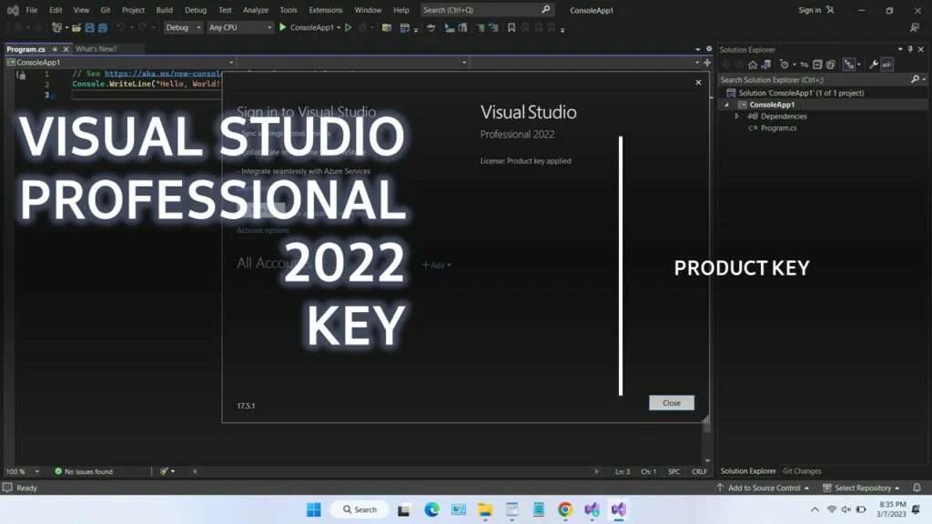Click the Undo icon on the toolbar
Image resolution: width=932 pixels, height=524 pixels.
click(121, 28)
